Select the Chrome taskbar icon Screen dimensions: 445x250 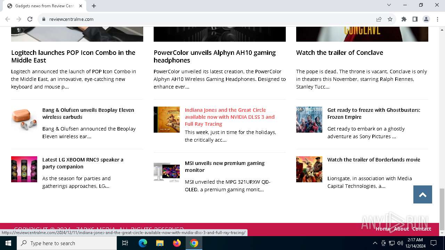[194, 243]
